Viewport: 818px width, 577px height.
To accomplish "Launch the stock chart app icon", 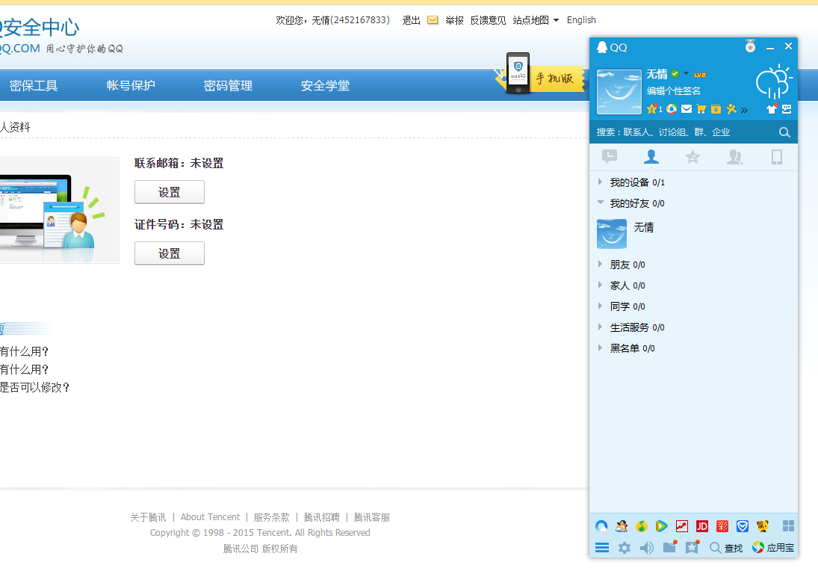I will coord(682,526).
